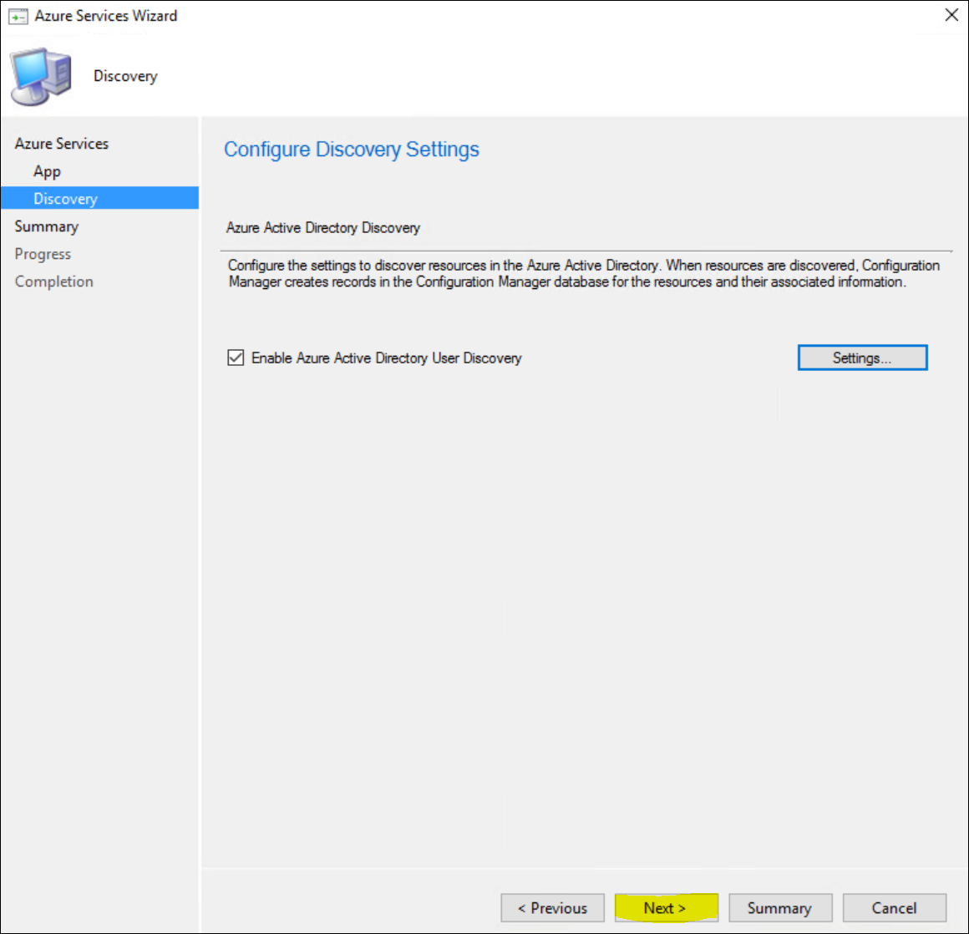The height and width of the screenshot is (934, 969).
Task: Click the Azure Services Wizard title bar icon
Action: point(18,16)
